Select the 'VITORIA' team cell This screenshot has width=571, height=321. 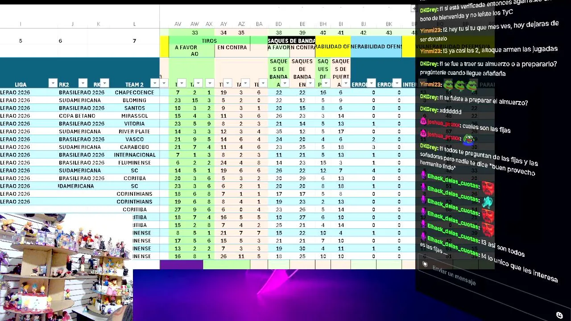point(134,123)
